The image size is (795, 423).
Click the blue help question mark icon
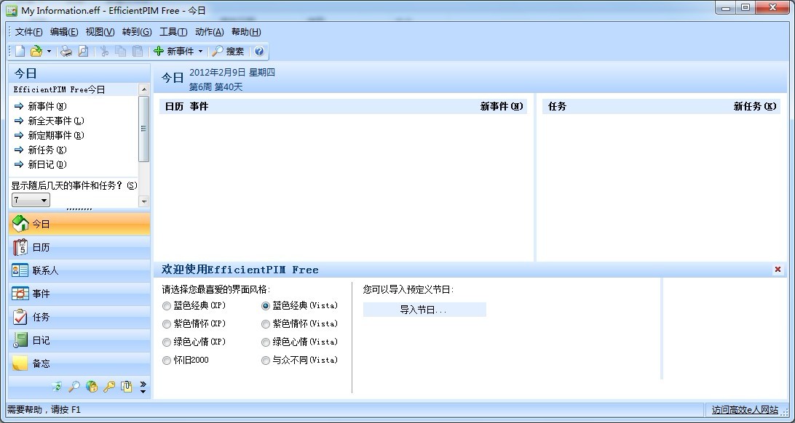point(259,51)
